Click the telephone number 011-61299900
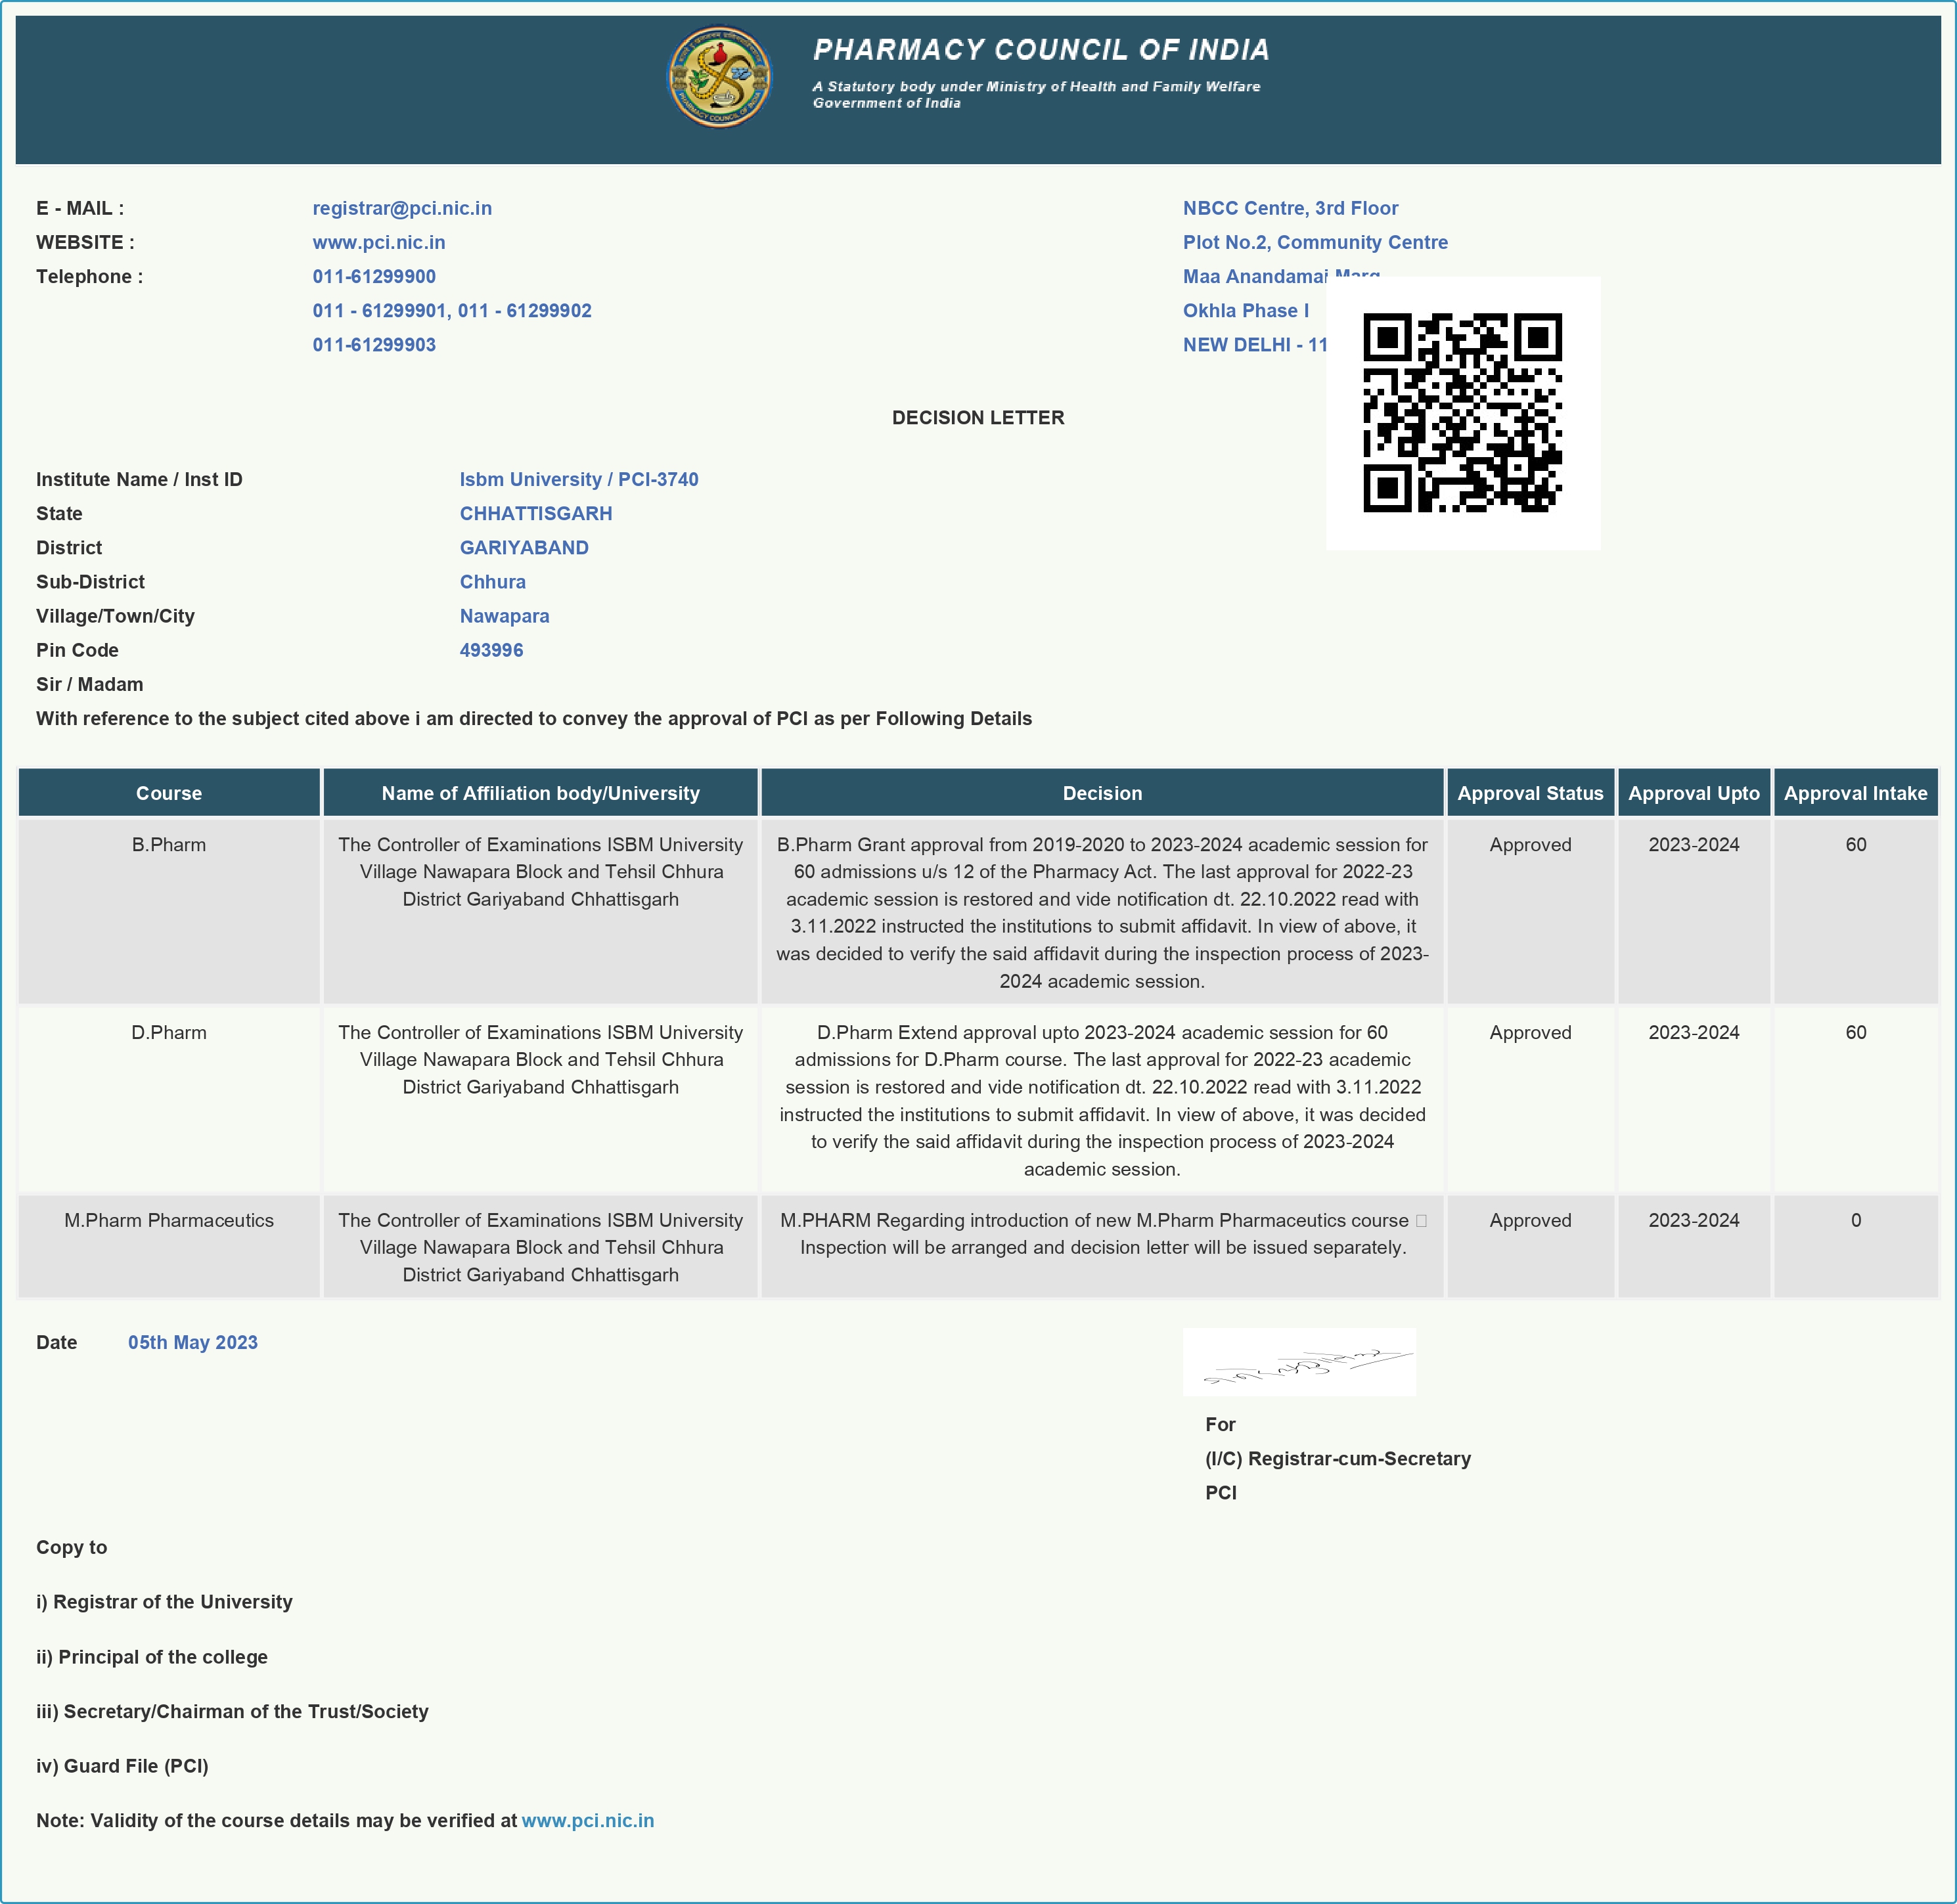Image resolution: width=1957 pixels, height=1904 pixels. click(x=374, y=276)
